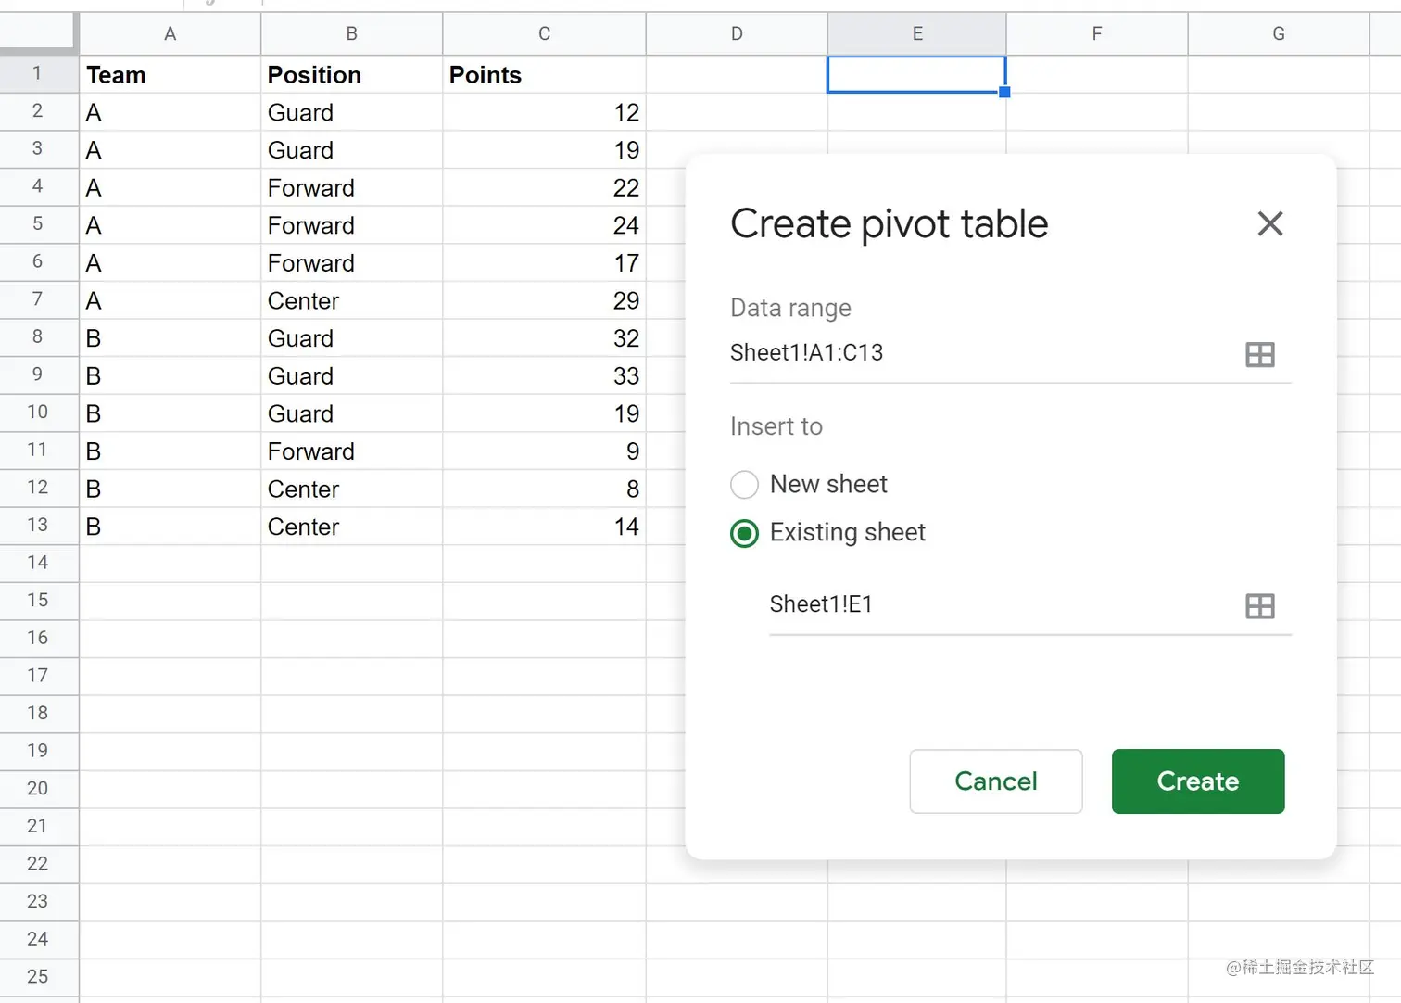
Task: Select the selected cell E1
Action: pyautogui.click(x=916, y=75)
